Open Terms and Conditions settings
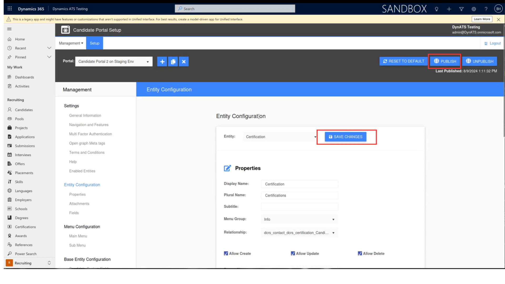This screenshot has height=284, width=505. [87, 153]
